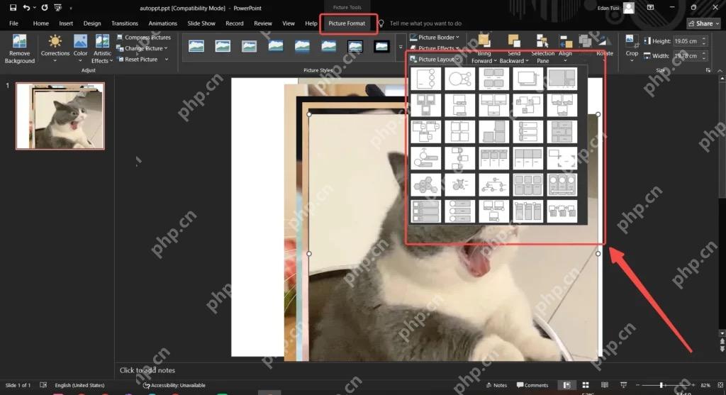Screen dimensions: 726x395
Task: Click the Send Backward icon
Action: click(x=513, y=41)
